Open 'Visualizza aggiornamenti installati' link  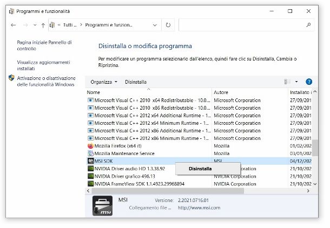(x=43, y=65)
